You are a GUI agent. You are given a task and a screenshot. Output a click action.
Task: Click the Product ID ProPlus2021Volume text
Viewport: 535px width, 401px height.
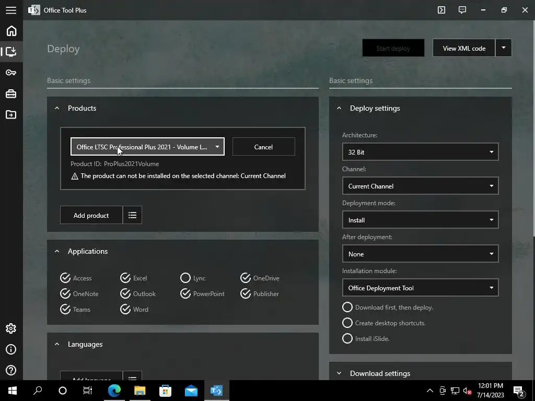(x=114, y=163)
